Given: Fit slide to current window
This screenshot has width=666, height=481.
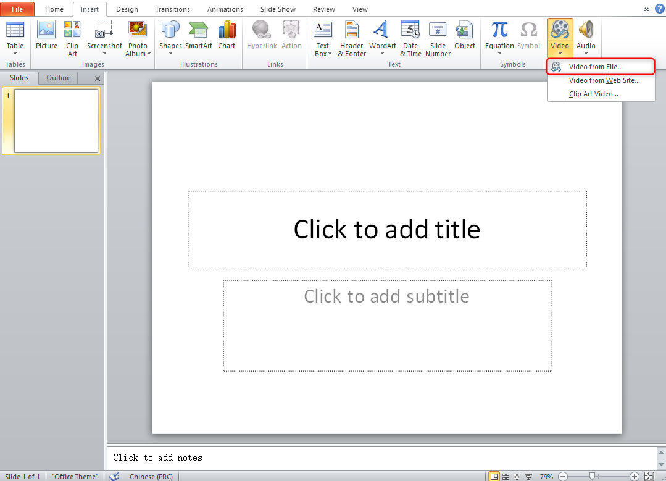Looking at the screenshot, I should click(649, 476).
